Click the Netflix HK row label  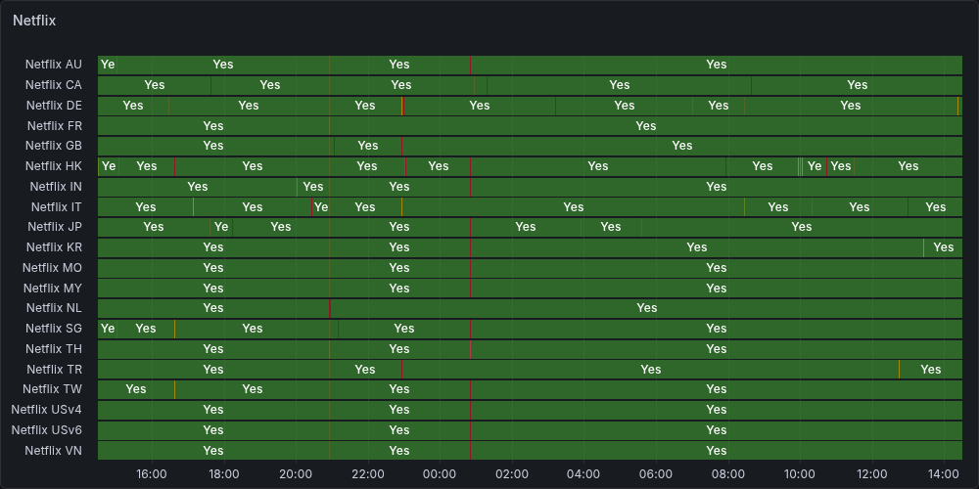coord(54,166)
